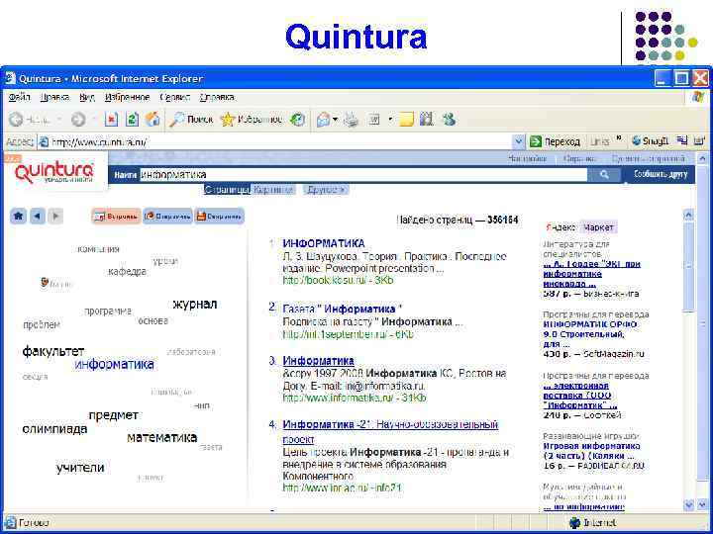713x534 pixels.
Task: Open the Edit button dropdown arrow
Action: click(x=390, y=120)
